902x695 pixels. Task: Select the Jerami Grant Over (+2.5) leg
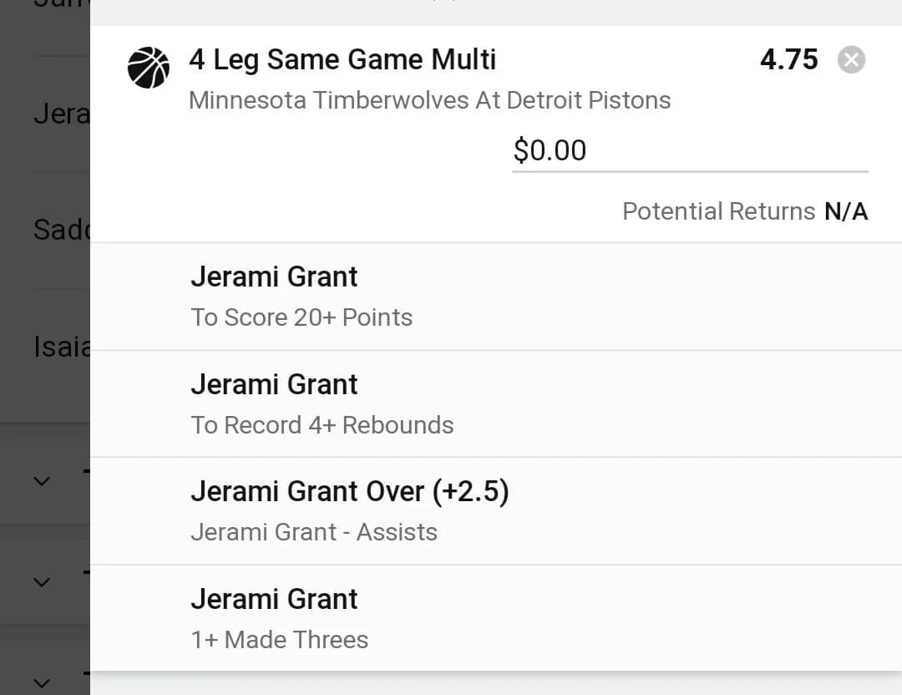click(x=349, y=491)
